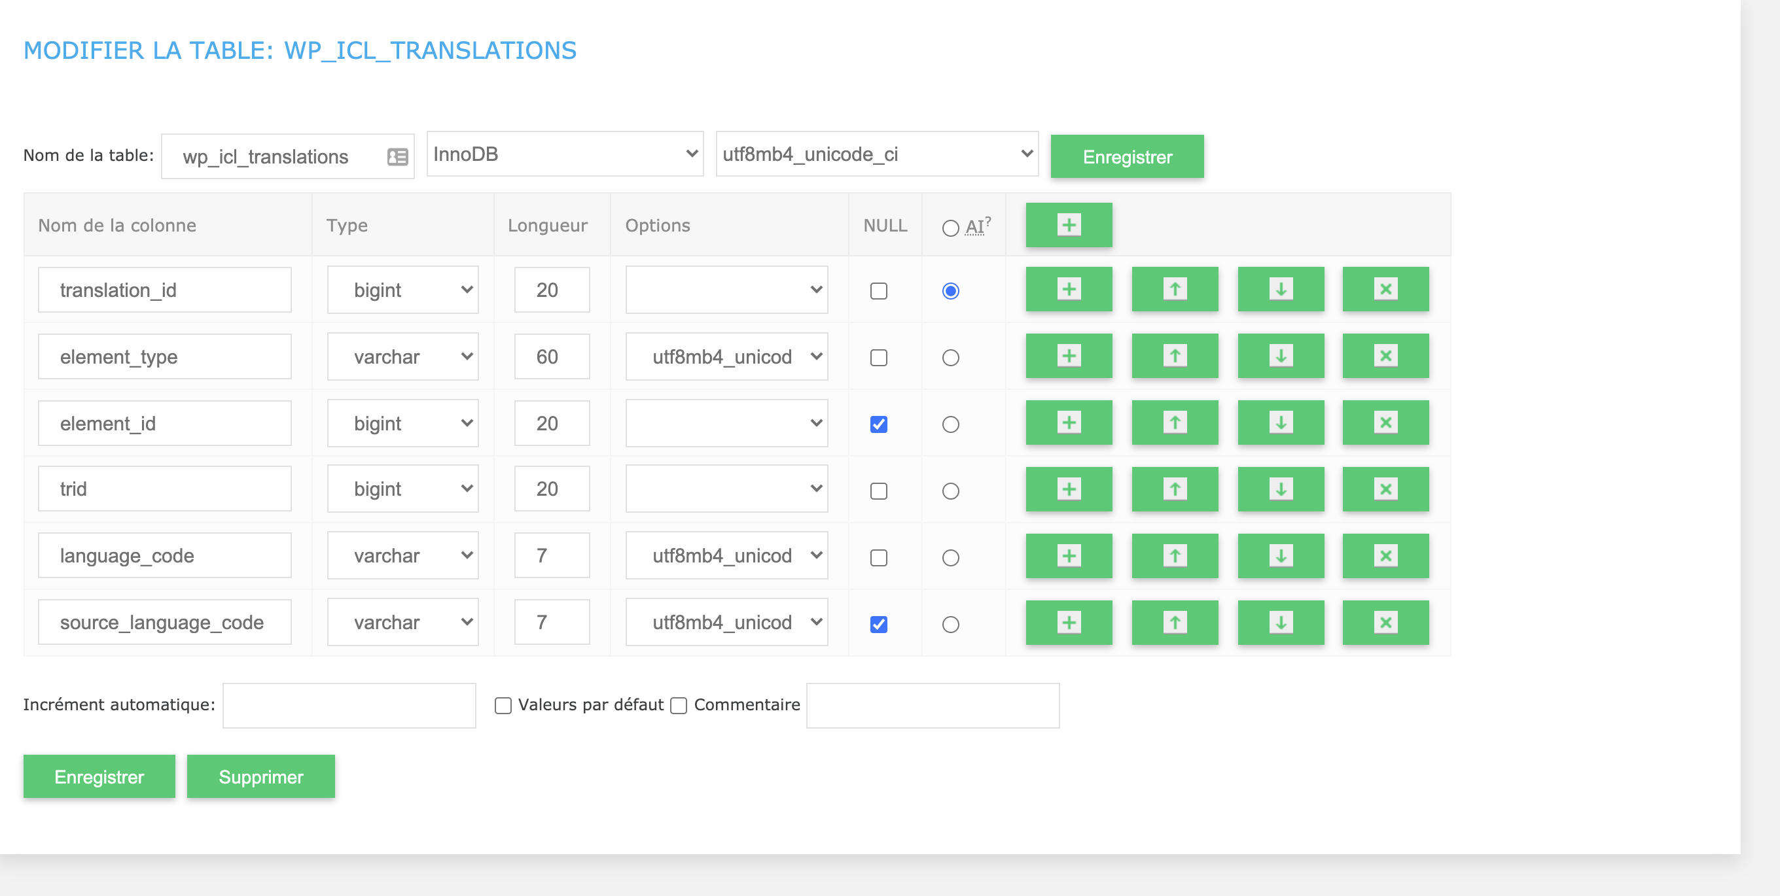Add a column after source_language_code
The image size is (1780, 896).
[1068, 623]
